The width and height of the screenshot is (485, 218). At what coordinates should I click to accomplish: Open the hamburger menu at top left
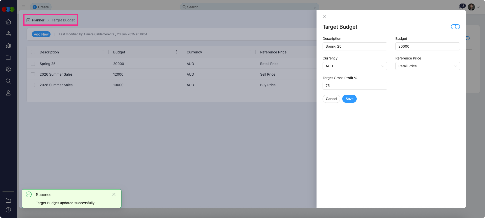(x=23, y=7)
